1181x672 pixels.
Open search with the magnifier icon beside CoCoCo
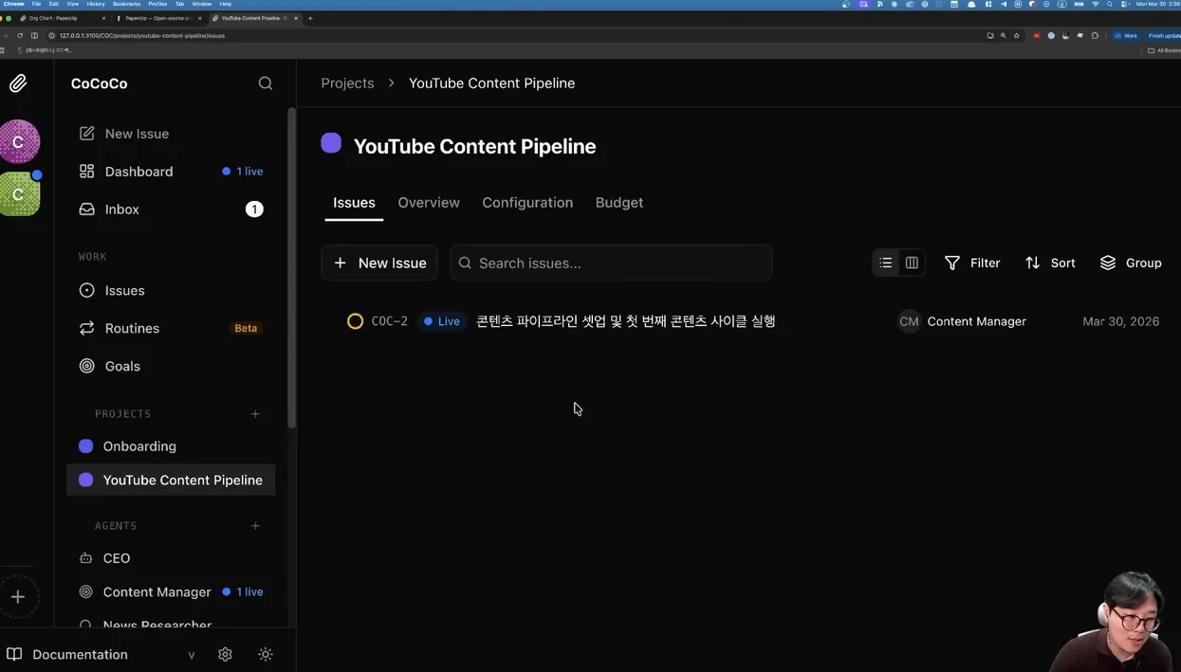[266, 83]
